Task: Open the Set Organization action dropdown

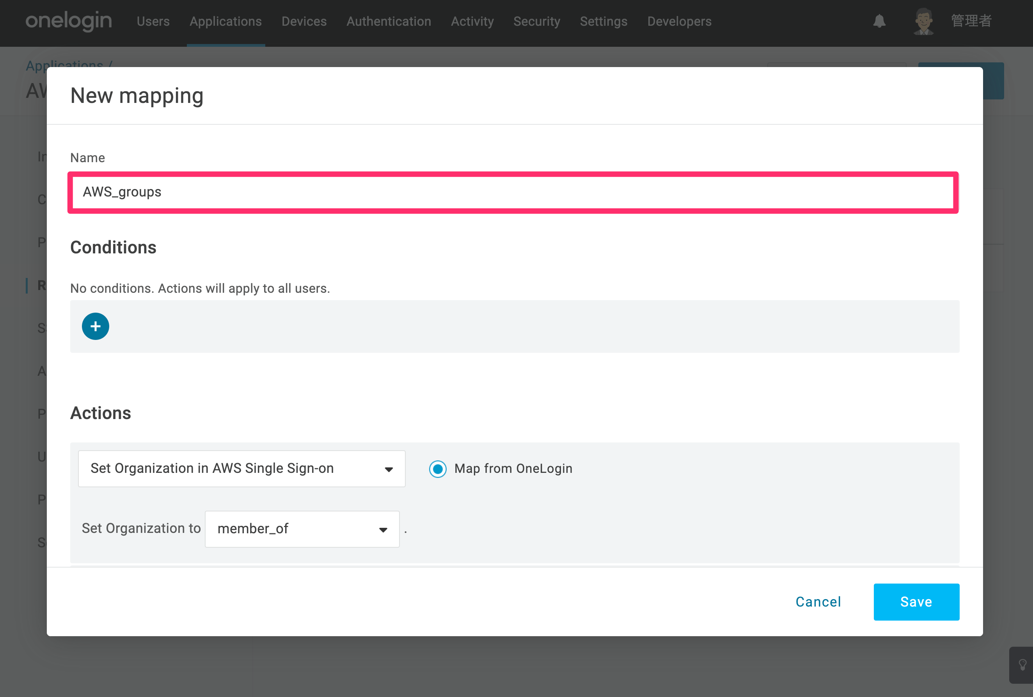Action: pyautogui.click(x=242, y=469)
